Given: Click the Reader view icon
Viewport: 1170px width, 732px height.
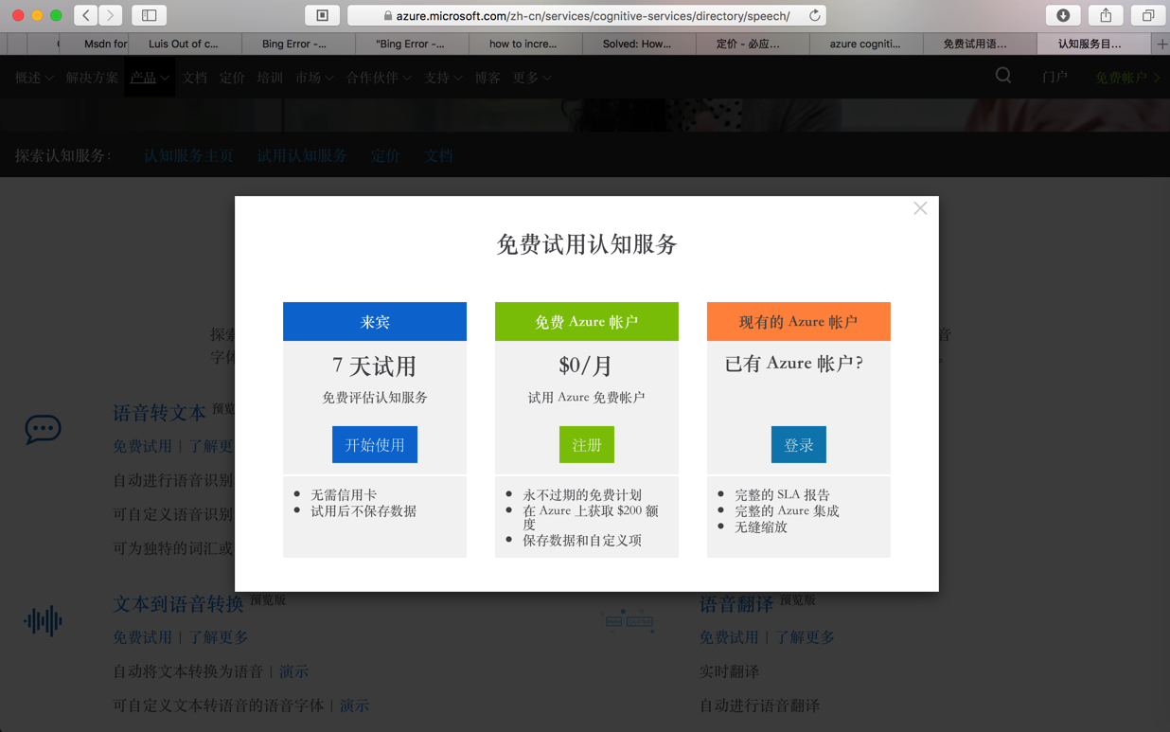Looking at the screenshot, I should 323,15.
